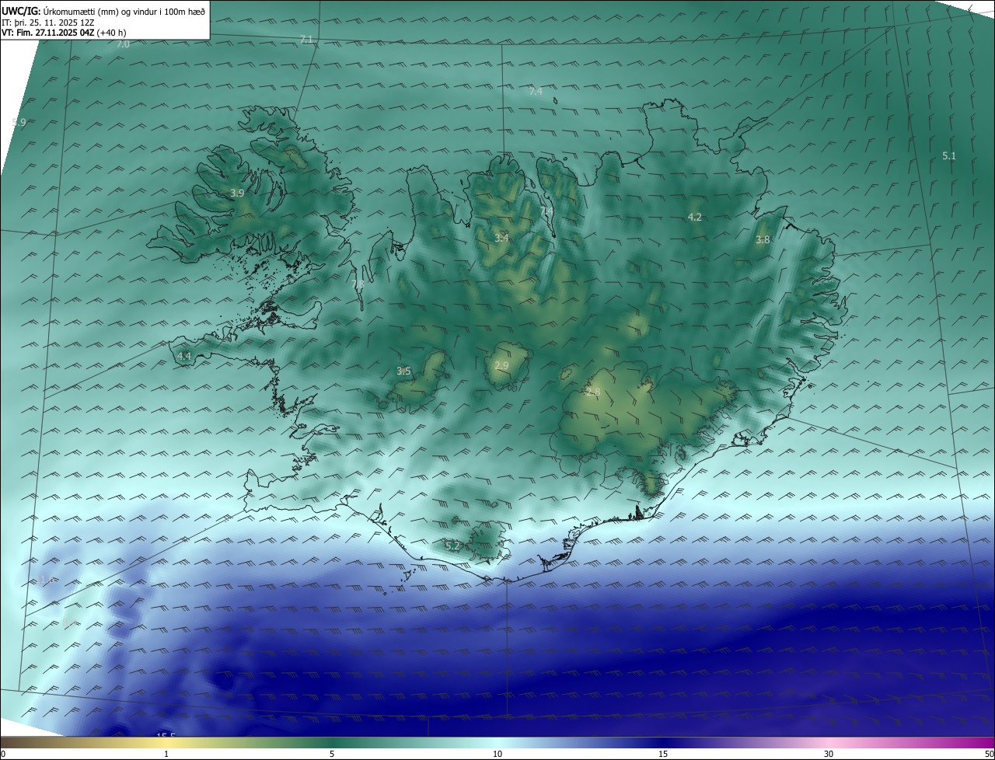Viewport: 995px width, 760px height.
Task: Click the title line 'UWC/IG: Úrkomumætti (mm) og vindur'
Action: pyautogui.click(x=103, y=10)
